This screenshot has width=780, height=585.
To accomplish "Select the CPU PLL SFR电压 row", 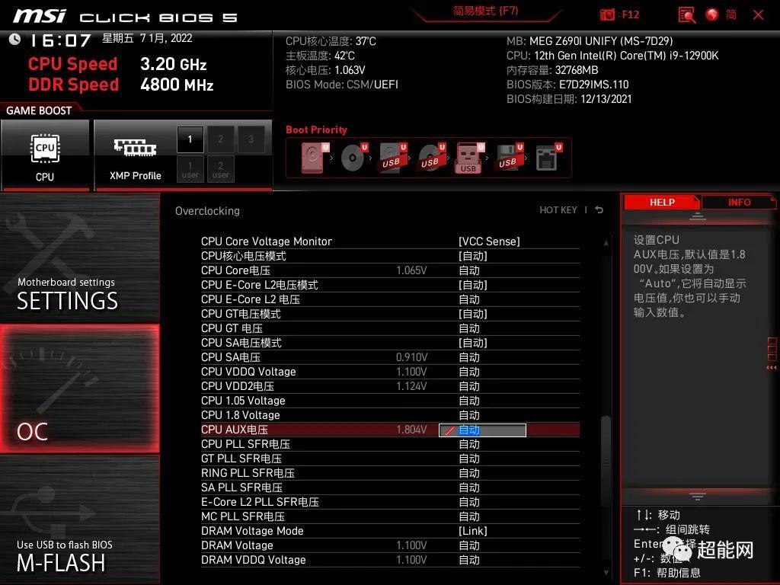I will [x=390, y=444].
